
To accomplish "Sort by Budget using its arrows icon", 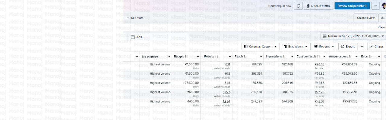I will pos(186,57).
